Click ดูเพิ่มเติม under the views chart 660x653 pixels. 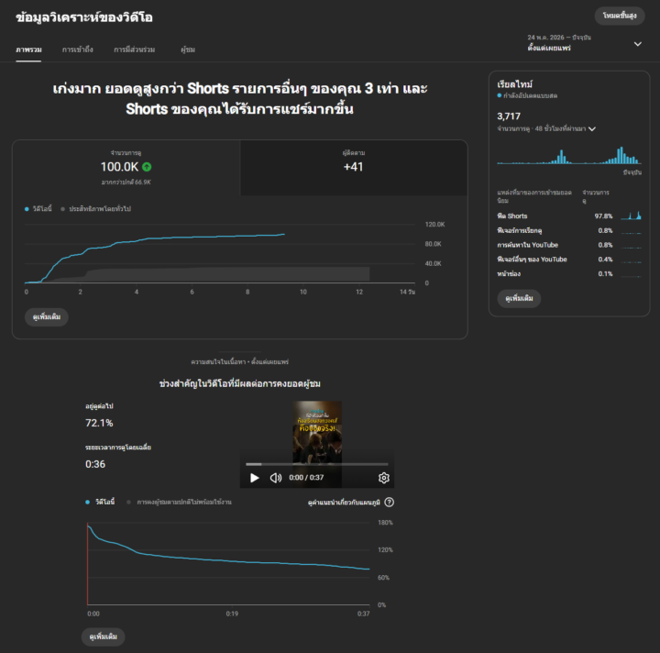(x=47, y=317)
